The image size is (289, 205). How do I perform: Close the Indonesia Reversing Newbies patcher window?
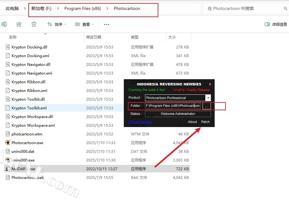click(210, 84)
